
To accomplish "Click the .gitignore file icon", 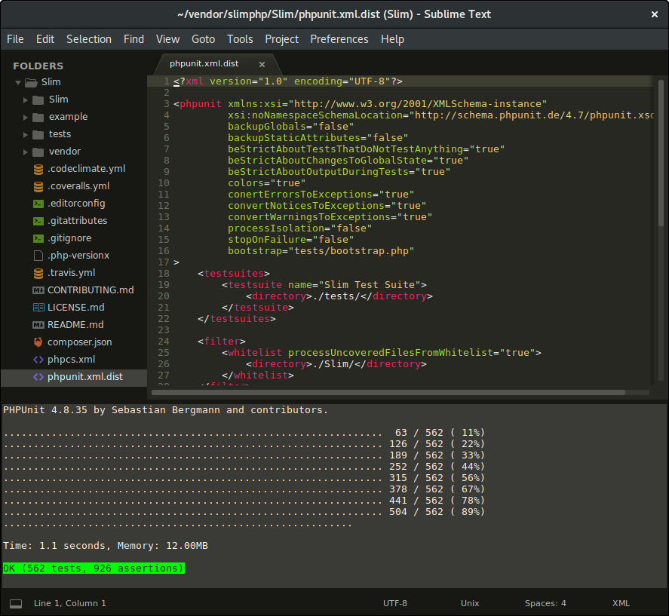I will [x=38, y=238].
